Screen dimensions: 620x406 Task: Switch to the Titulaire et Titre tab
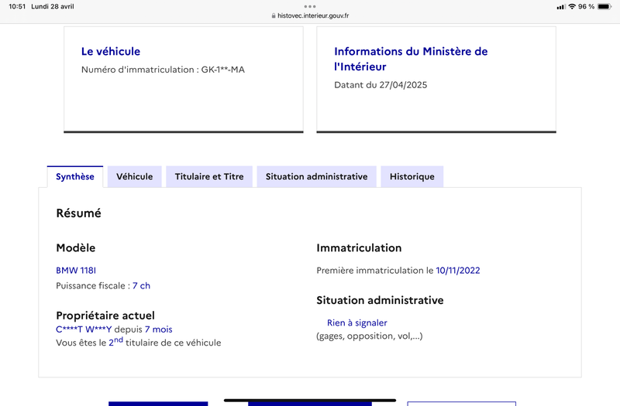[209, 176]
